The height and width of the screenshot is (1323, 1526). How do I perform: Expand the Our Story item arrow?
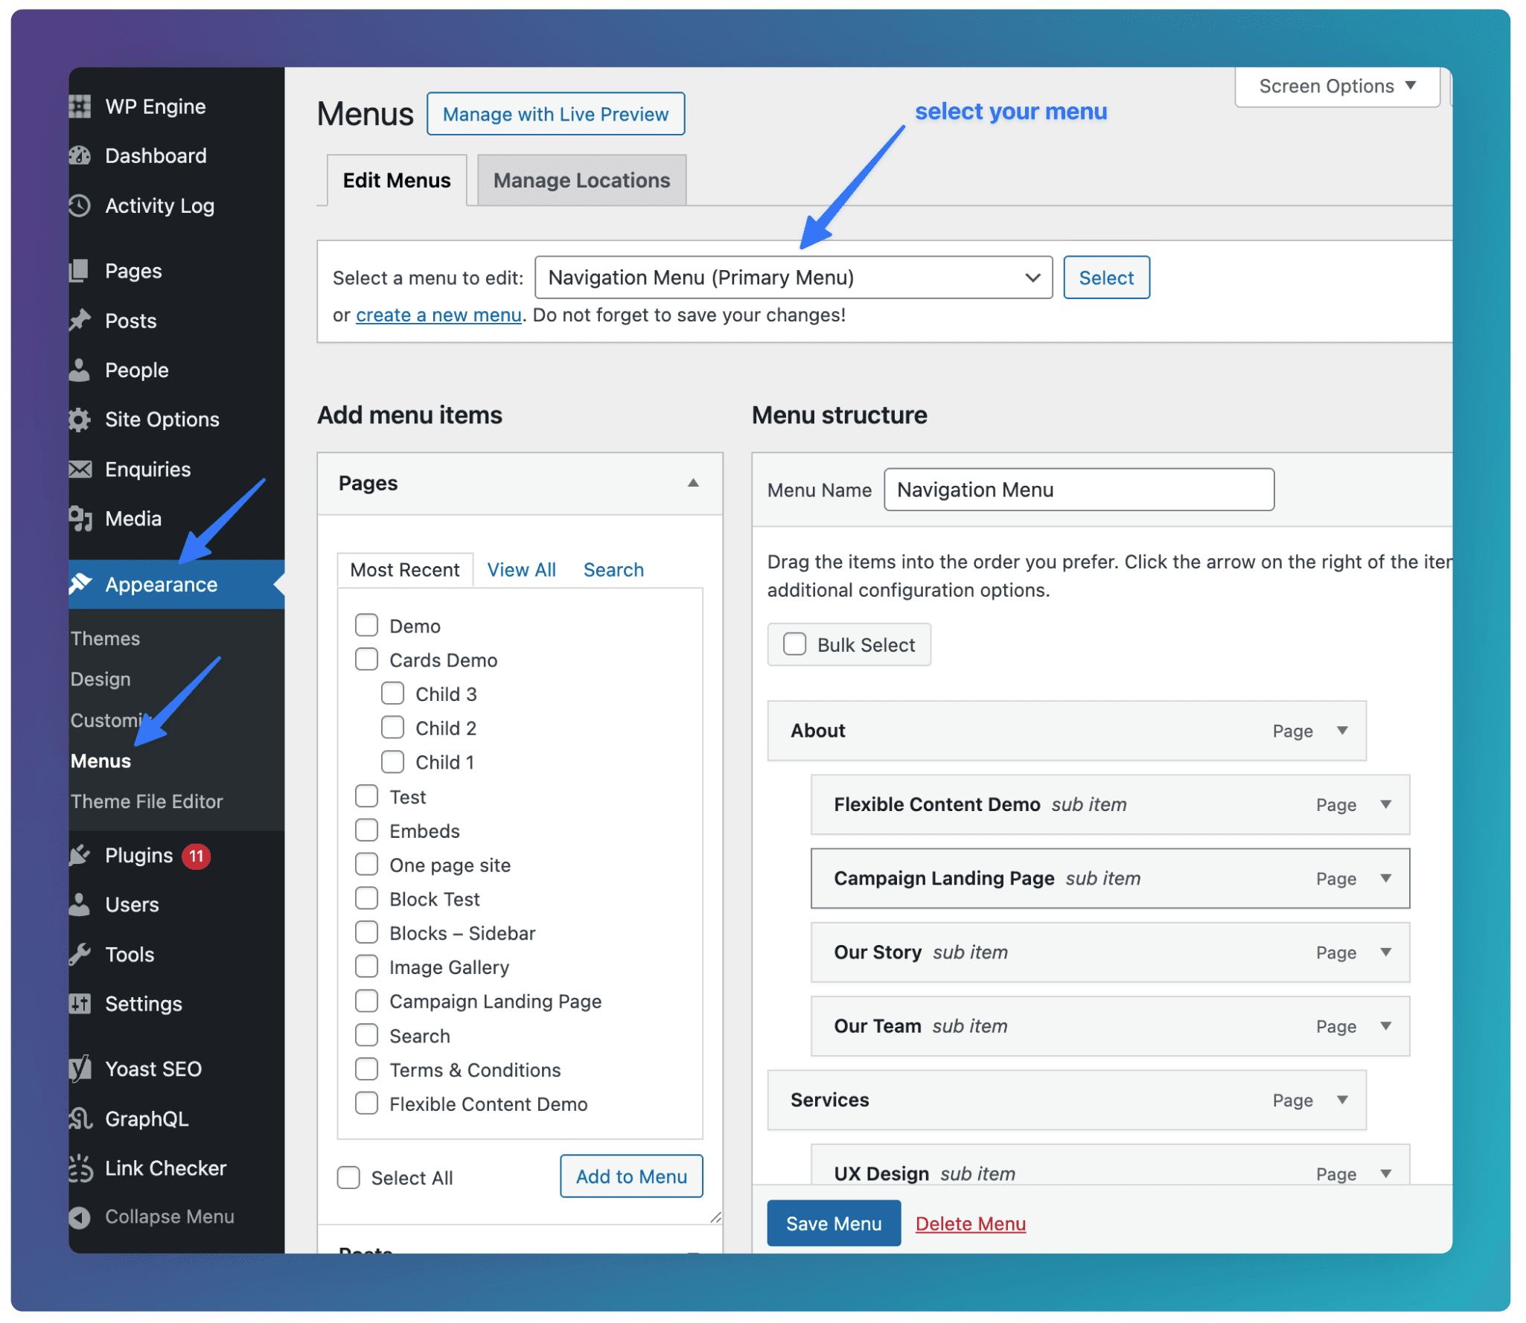pos(1386,952)
